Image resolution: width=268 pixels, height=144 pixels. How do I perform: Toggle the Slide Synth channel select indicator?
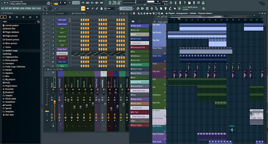coord(70,20)
